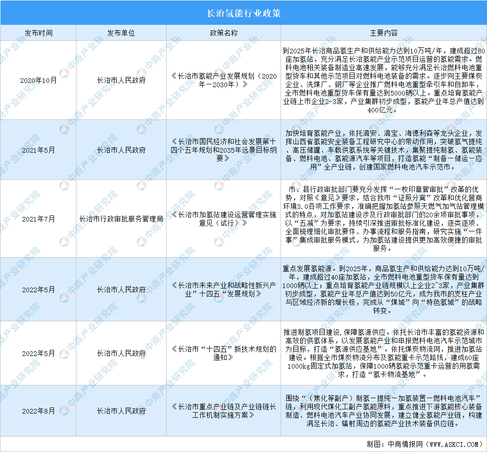Click content starting 围绕“（焦化等副产）制氢

point(384,411)
